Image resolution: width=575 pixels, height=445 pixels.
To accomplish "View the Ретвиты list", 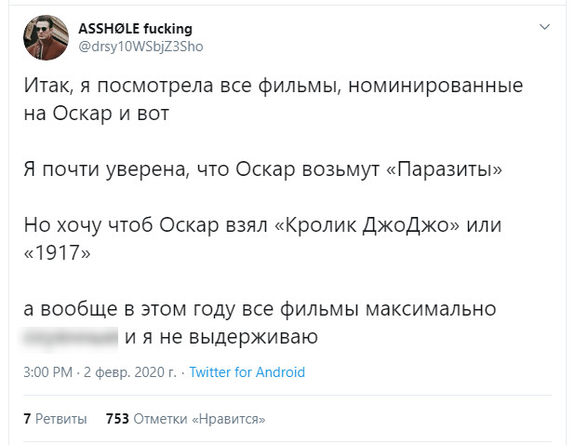I will pos(60,419).
